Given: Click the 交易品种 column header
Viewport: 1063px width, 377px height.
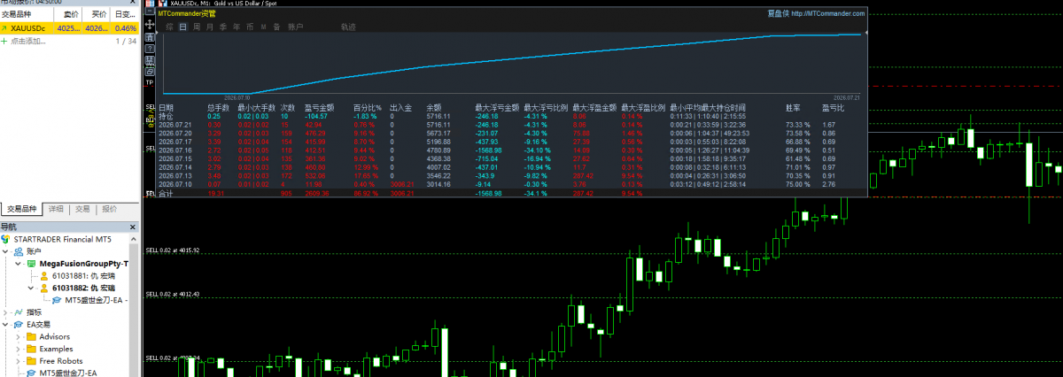Looking at the screenshot, I should pyautogui.click(x=27, y=15).
